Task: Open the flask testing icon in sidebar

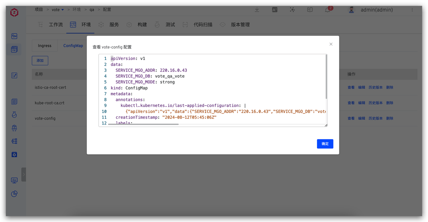Action: click(x=14, y=114)
